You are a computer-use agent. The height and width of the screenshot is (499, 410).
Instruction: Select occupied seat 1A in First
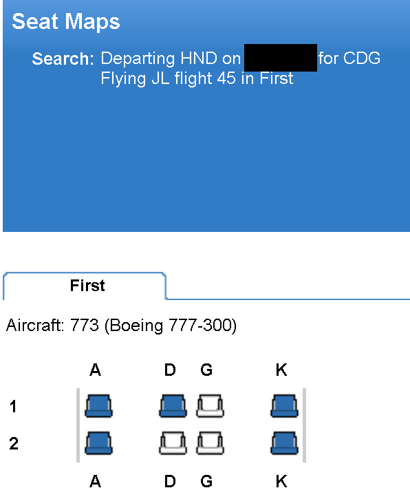(98, 406)
